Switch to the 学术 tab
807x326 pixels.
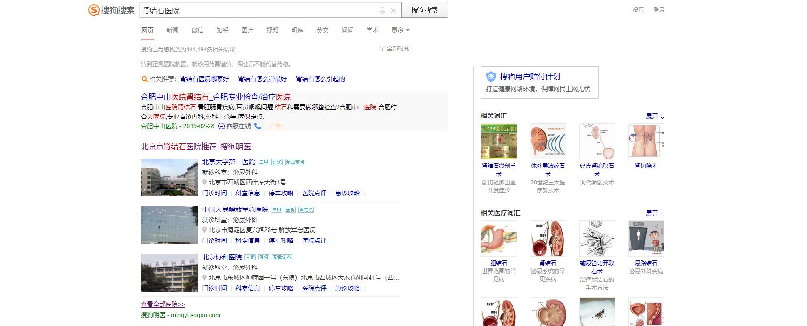pyautogui.click(x=372, y=30)
